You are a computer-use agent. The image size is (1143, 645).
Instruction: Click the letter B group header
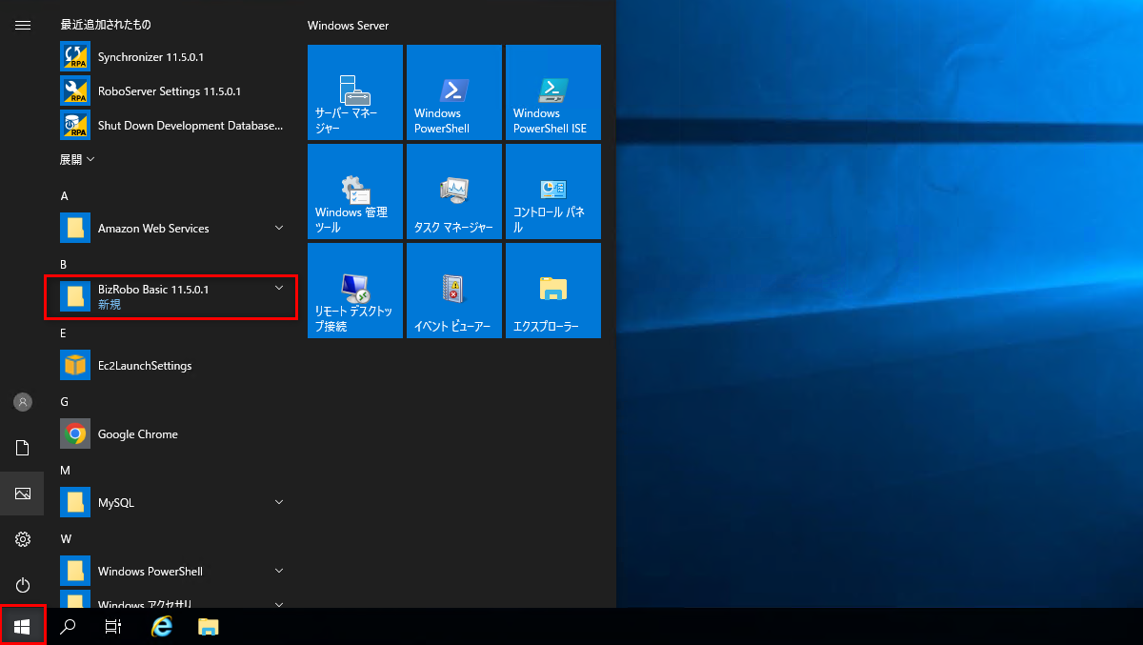(x=64, y=264)
